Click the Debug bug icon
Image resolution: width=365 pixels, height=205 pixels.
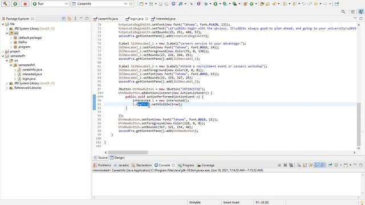[206, 4]
